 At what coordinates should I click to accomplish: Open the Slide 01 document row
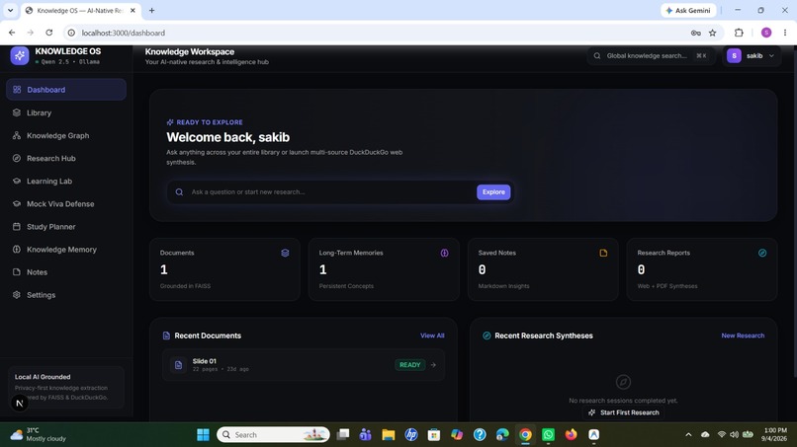304,365
